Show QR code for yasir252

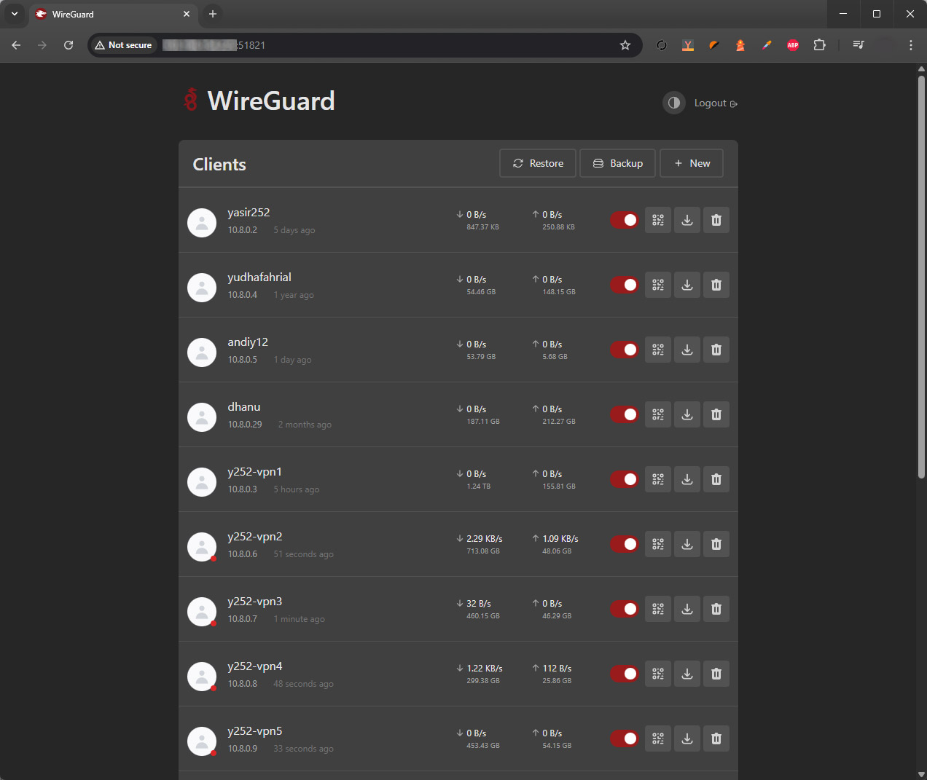(658, 220)
